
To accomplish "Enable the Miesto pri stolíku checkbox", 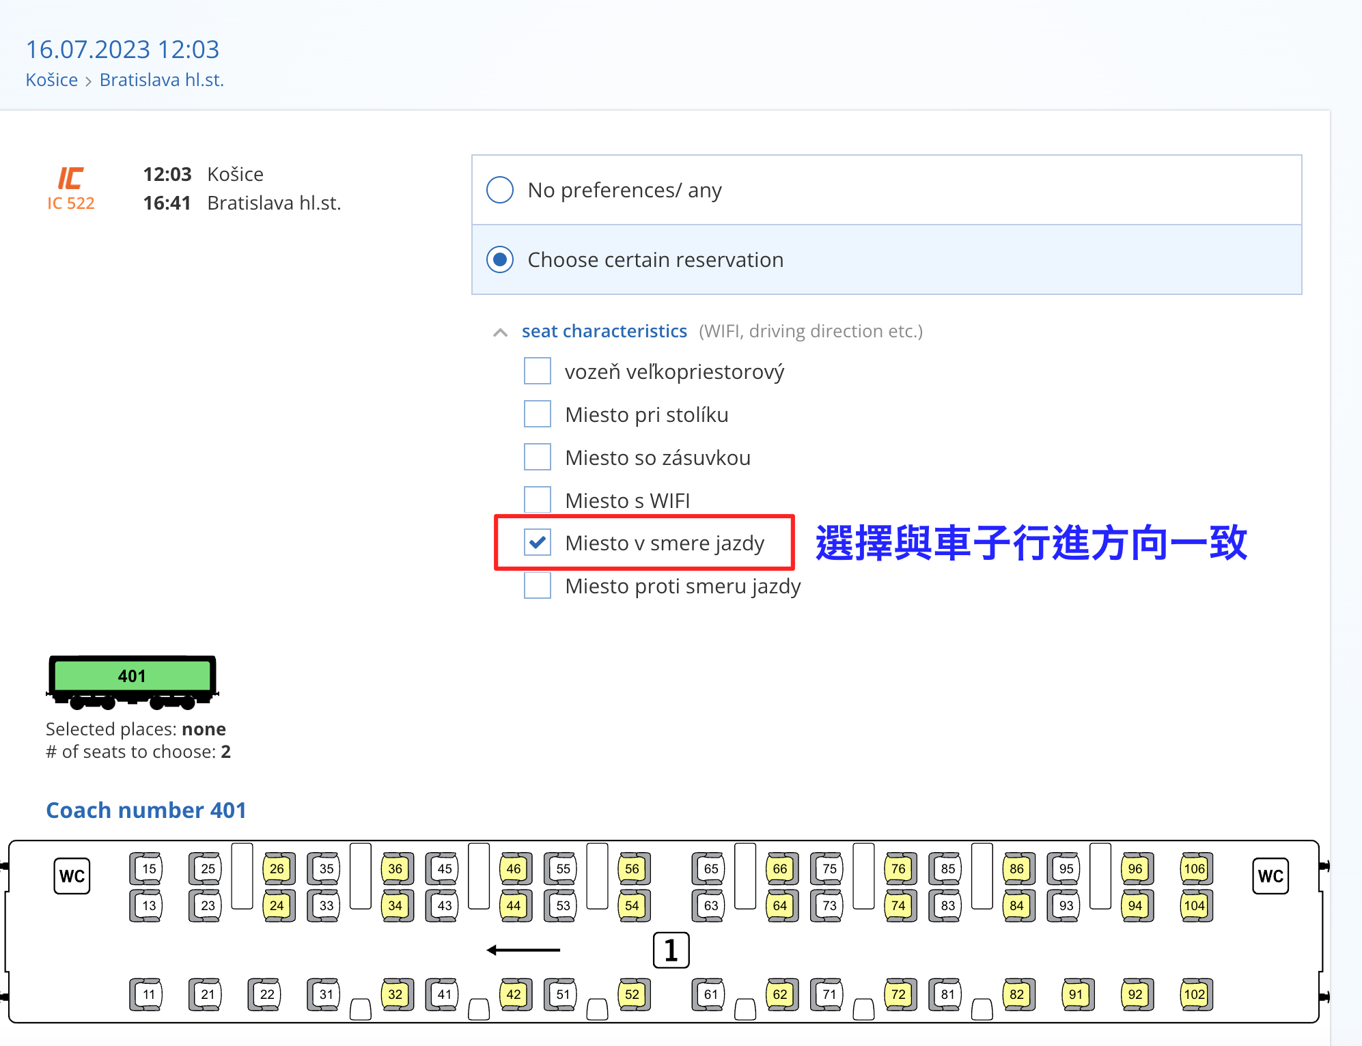I will [538, 414].
